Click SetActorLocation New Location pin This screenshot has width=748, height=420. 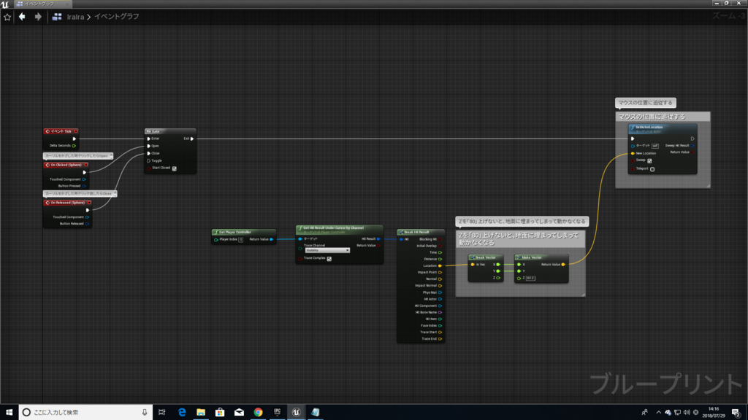coord(633,153)
